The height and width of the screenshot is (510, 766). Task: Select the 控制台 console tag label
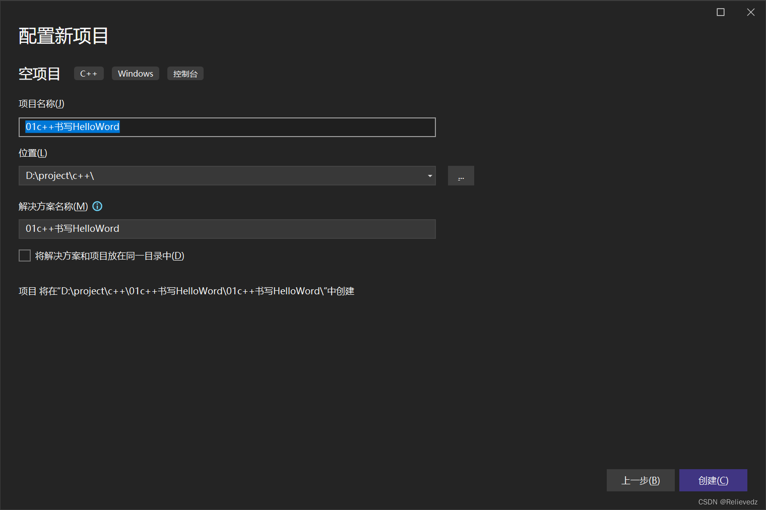point(185,74)
